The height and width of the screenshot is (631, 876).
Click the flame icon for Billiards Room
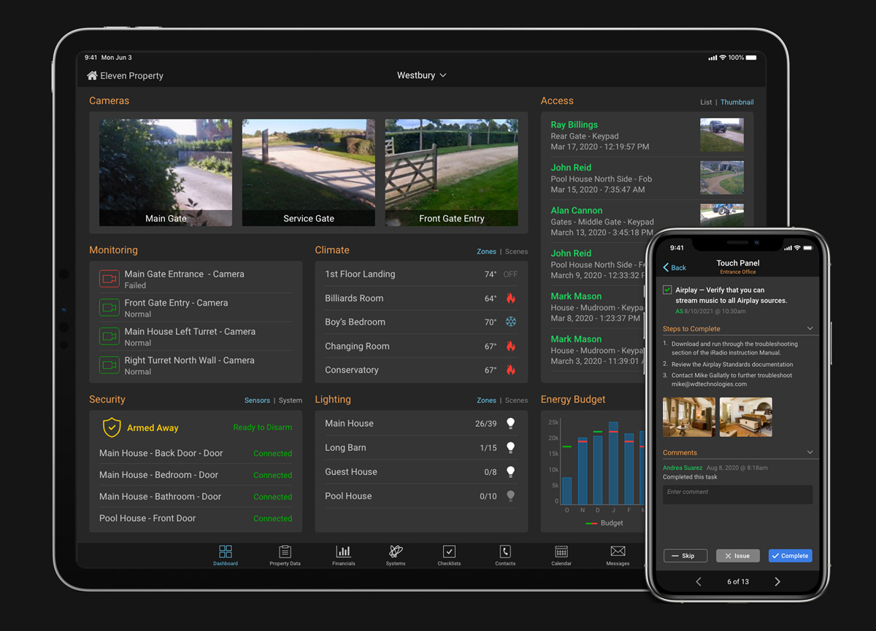pos(511,298)
